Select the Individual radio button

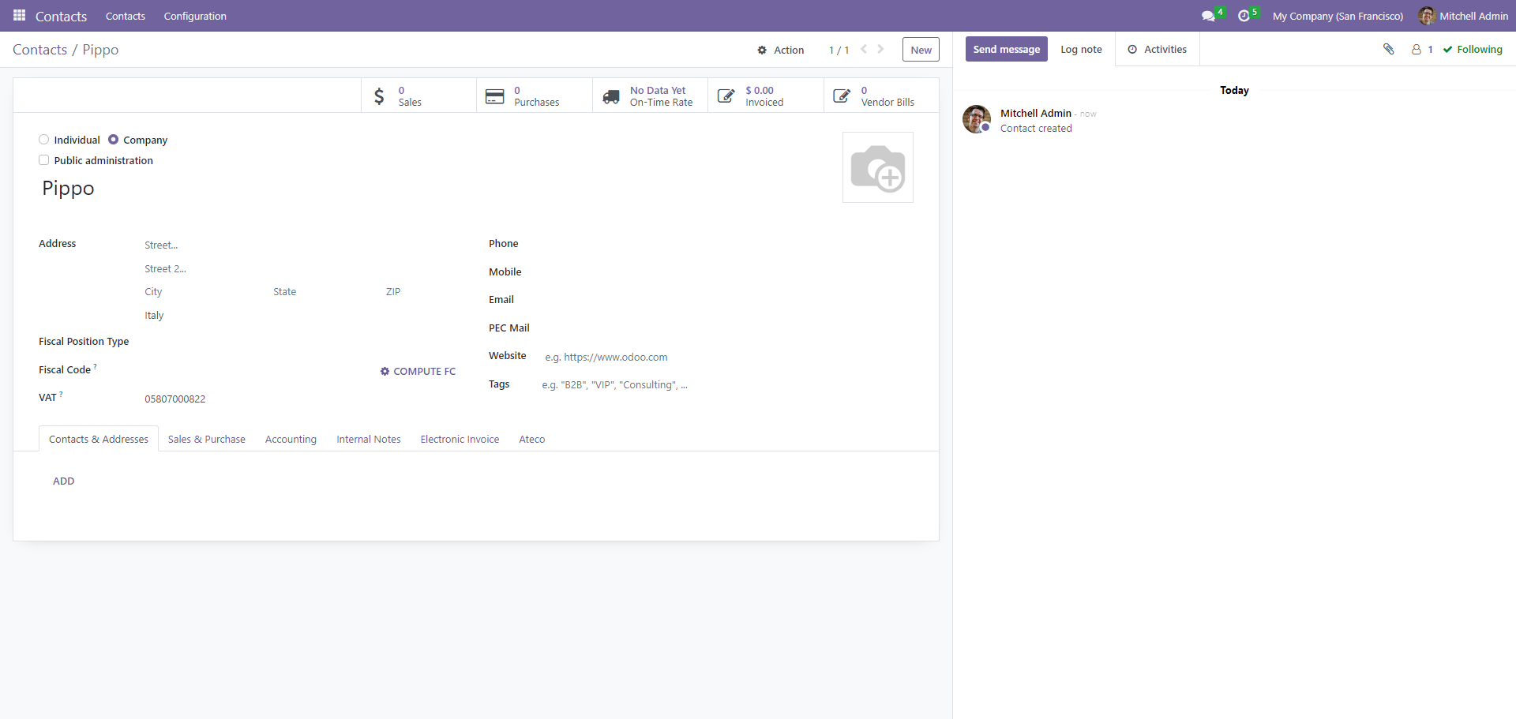(43, 139)
